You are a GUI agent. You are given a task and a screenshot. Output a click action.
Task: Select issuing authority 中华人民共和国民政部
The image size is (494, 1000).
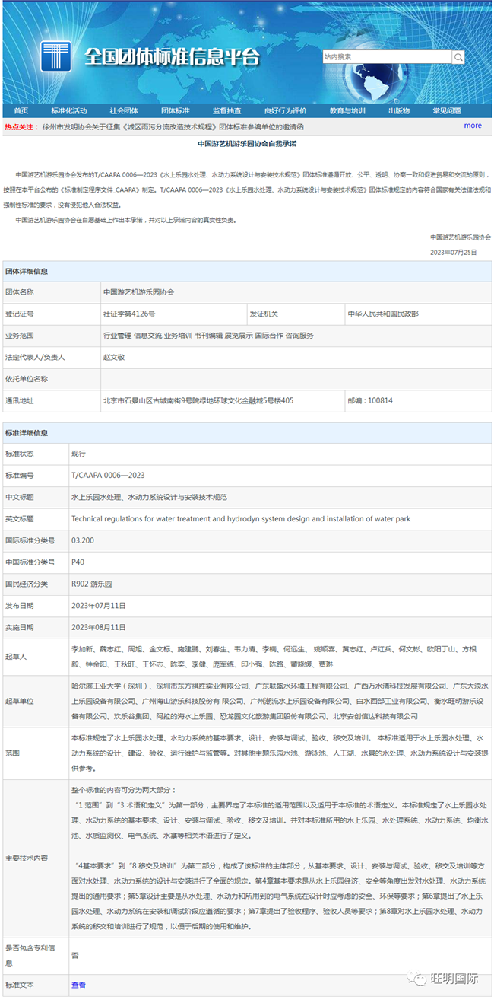(383, 314)
